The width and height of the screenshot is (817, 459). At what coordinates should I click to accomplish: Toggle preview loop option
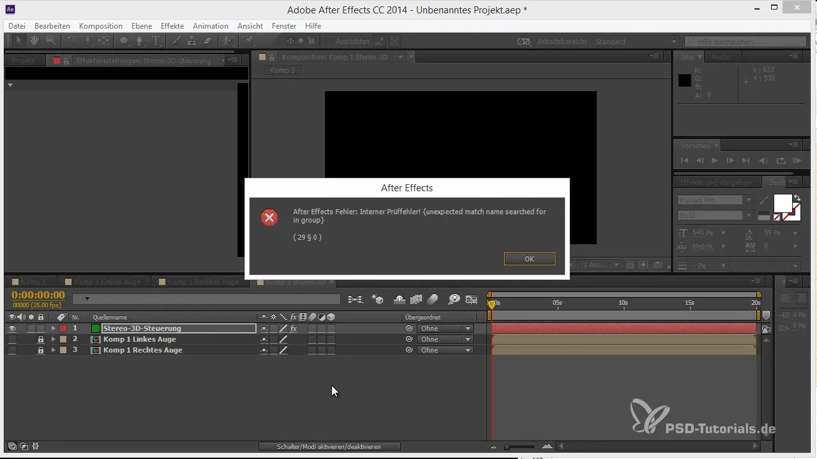[781, 161]
